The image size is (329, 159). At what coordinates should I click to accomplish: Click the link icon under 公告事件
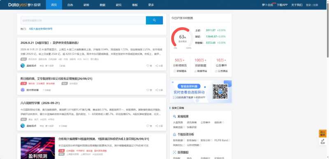pos(216,71)
